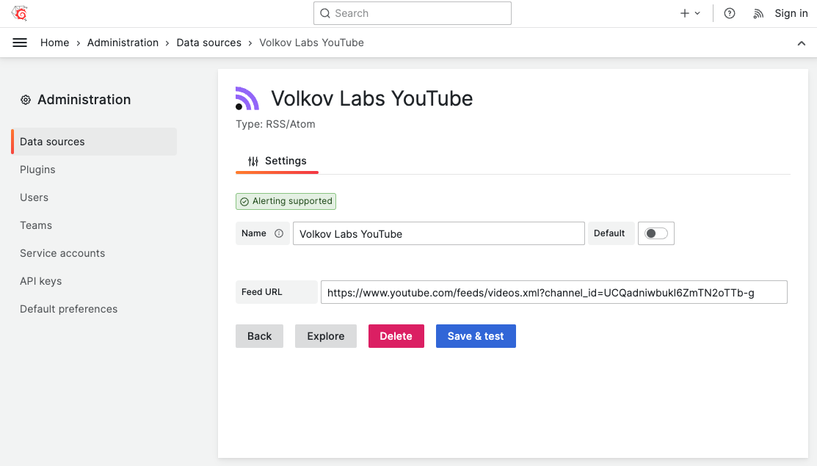
Task: Select Plugins in the Administration sidebar
Action: (x=37, y=170)
